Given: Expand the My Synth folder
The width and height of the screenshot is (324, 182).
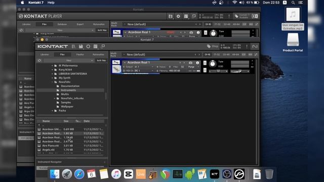Looking at the screenshot, I should [52, 78].
